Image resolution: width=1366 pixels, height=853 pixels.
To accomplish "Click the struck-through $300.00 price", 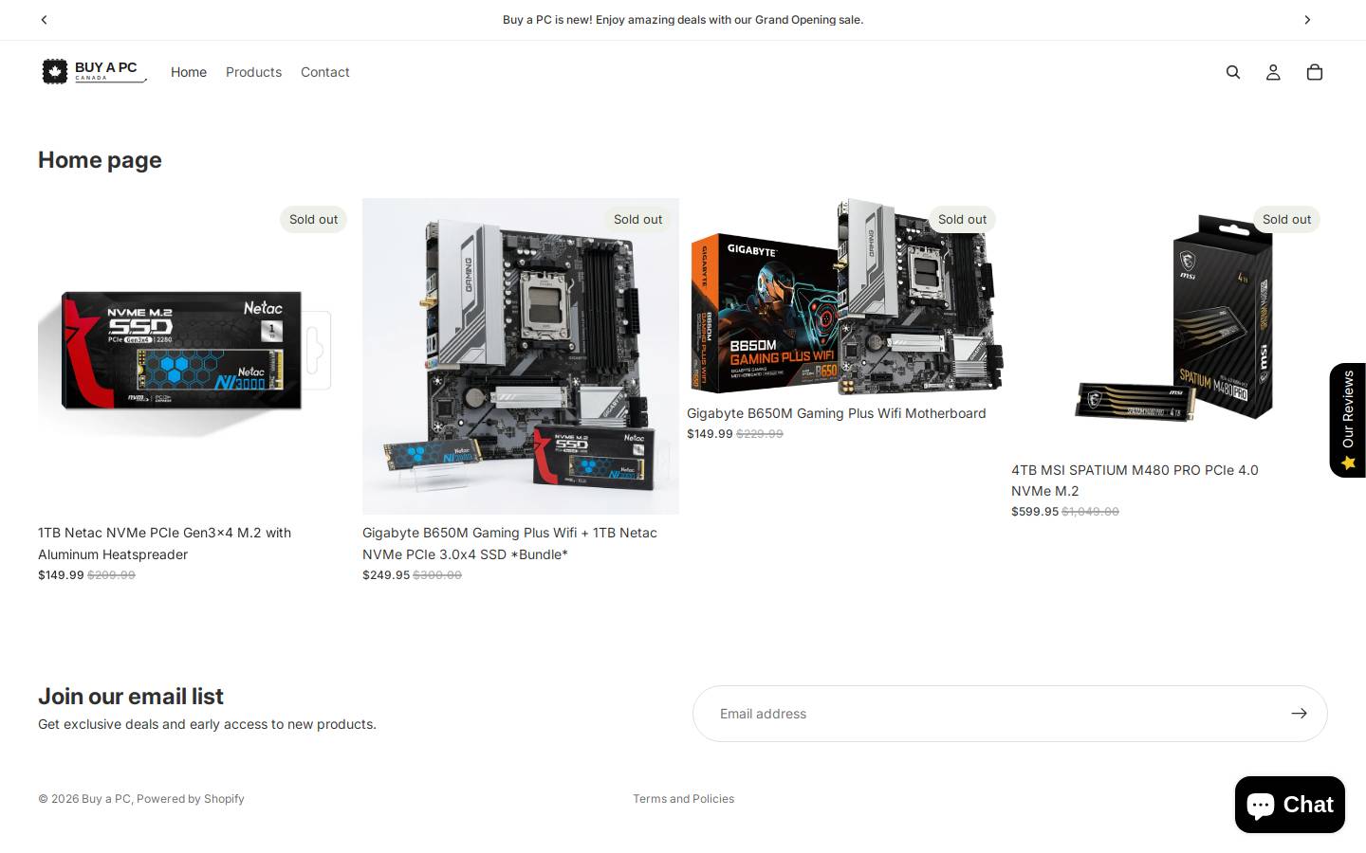I will pos(437,575).
